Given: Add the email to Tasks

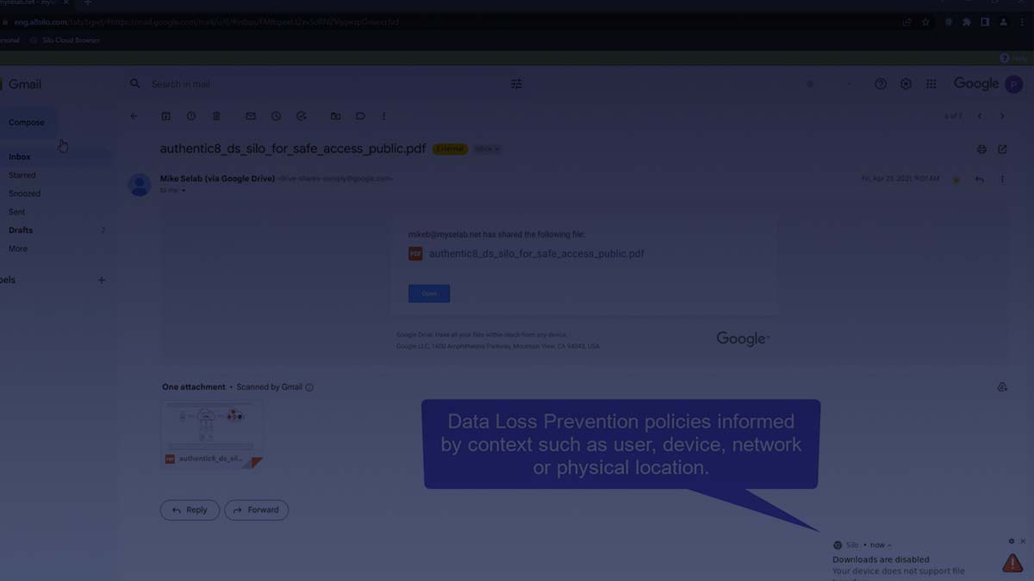Looking at the screenshot, I should (x=302, y=116).
